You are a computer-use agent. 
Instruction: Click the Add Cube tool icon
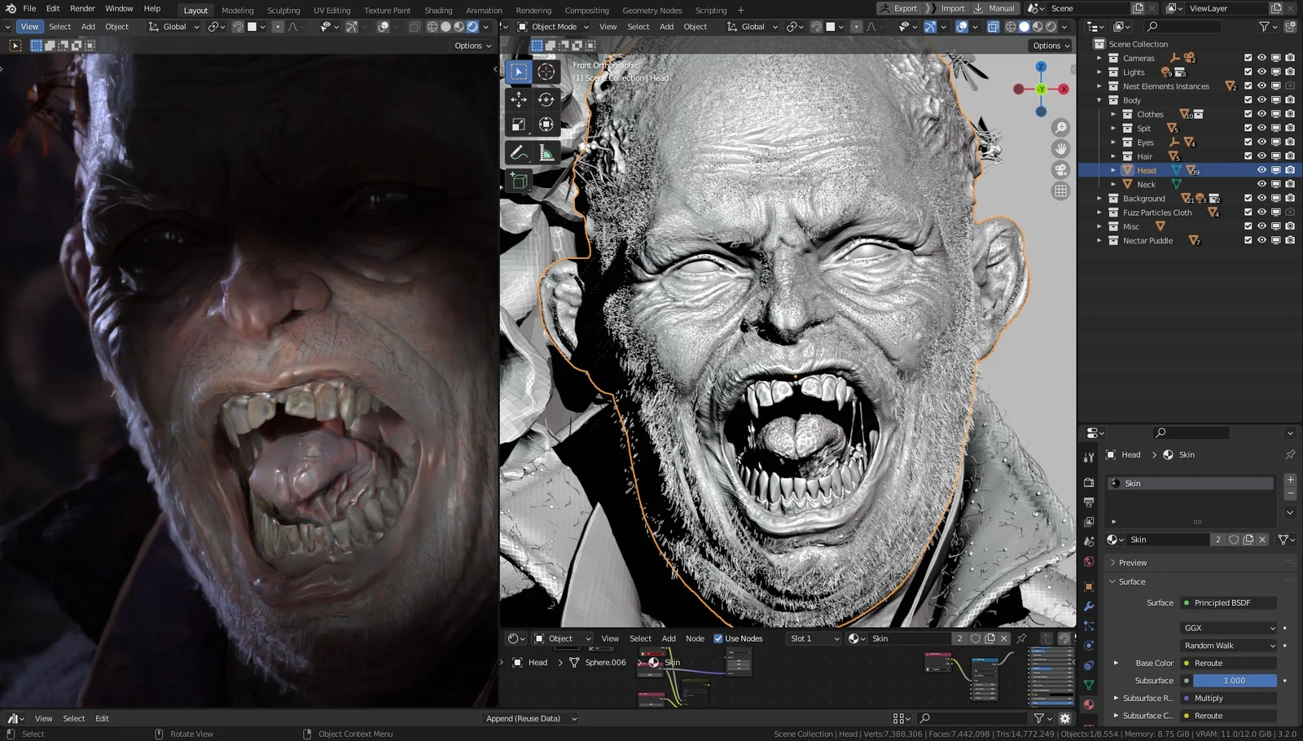[x=519, y=180]
